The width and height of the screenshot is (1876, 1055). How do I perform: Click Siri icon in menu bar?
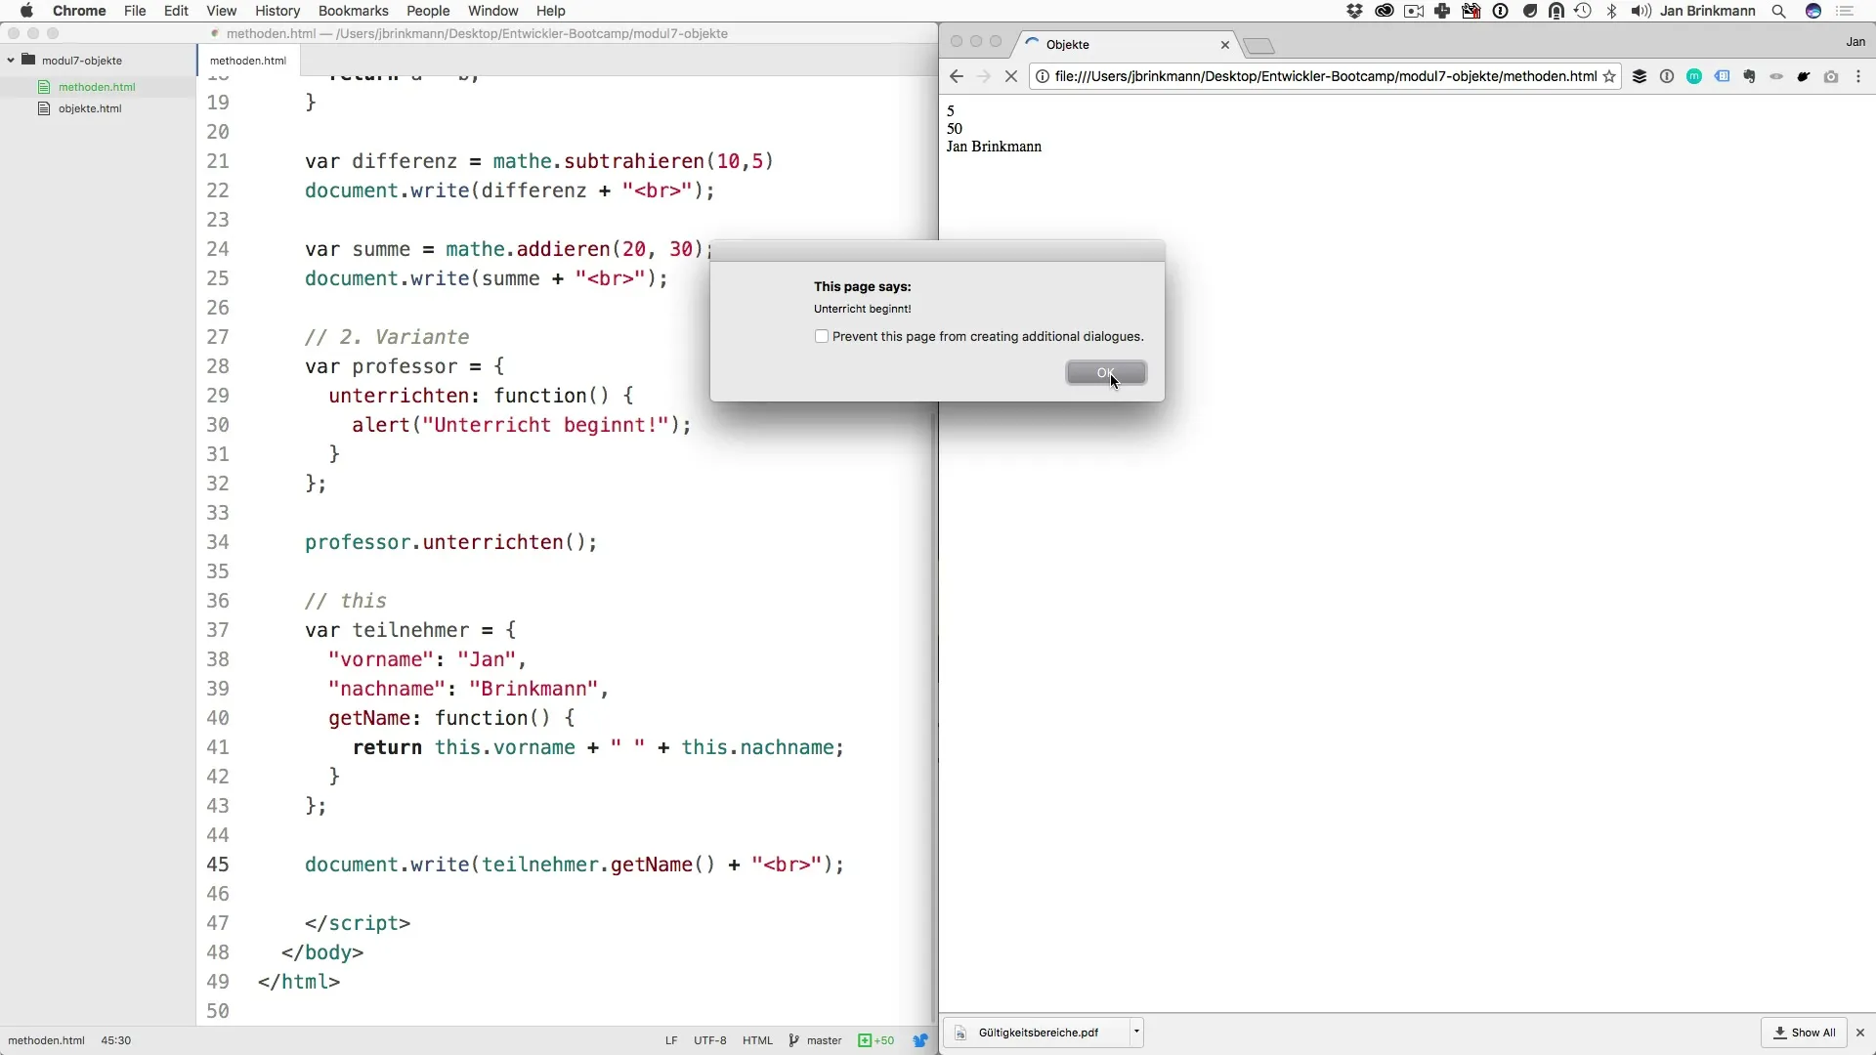(x=1813, y=11)
